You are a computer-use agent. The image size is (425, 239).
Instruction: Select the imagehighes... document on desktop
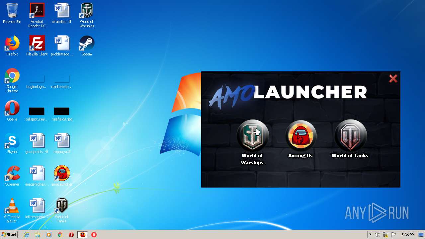click(37, 176)
